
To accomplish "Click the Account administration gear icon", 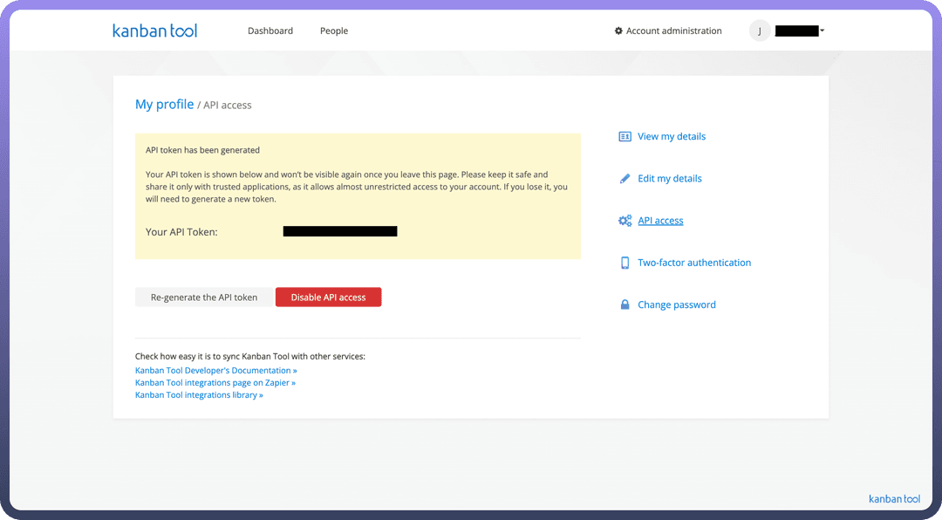I will coord(618,31).
